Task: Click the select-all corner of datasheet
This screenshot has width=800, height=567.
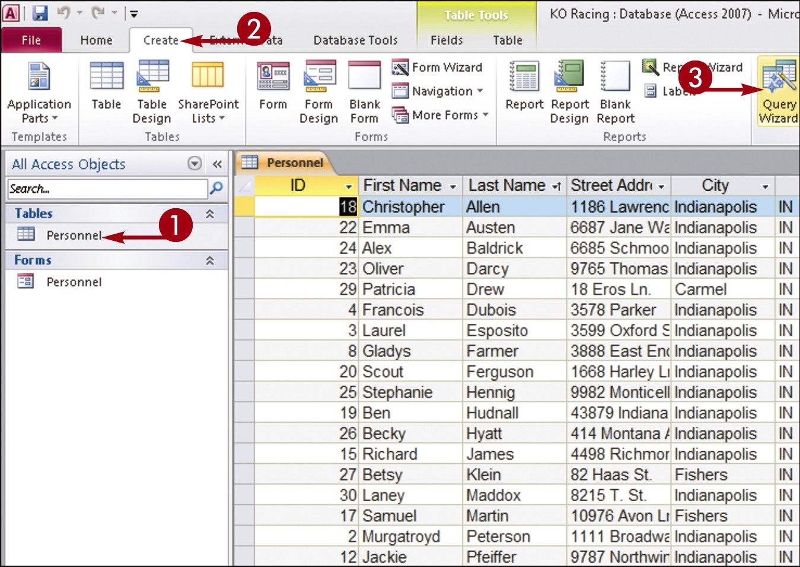Action: (x=244, y=186)
